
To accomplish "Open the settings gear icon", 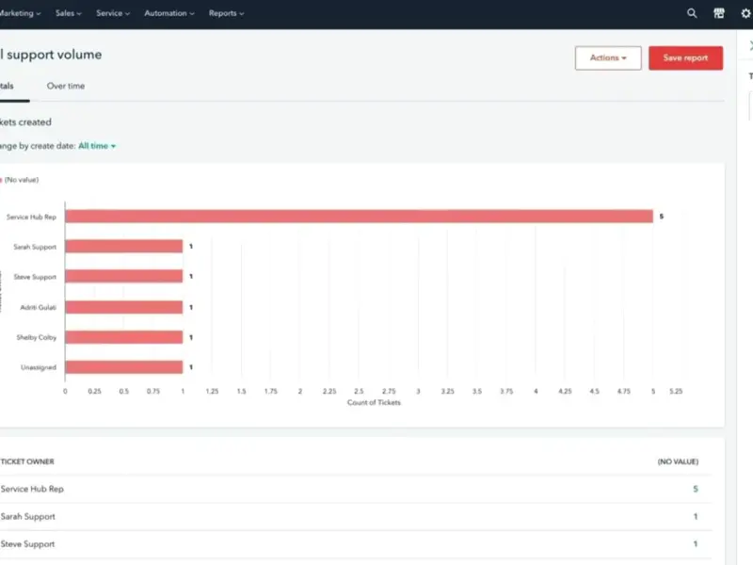I will coord(746,14).
